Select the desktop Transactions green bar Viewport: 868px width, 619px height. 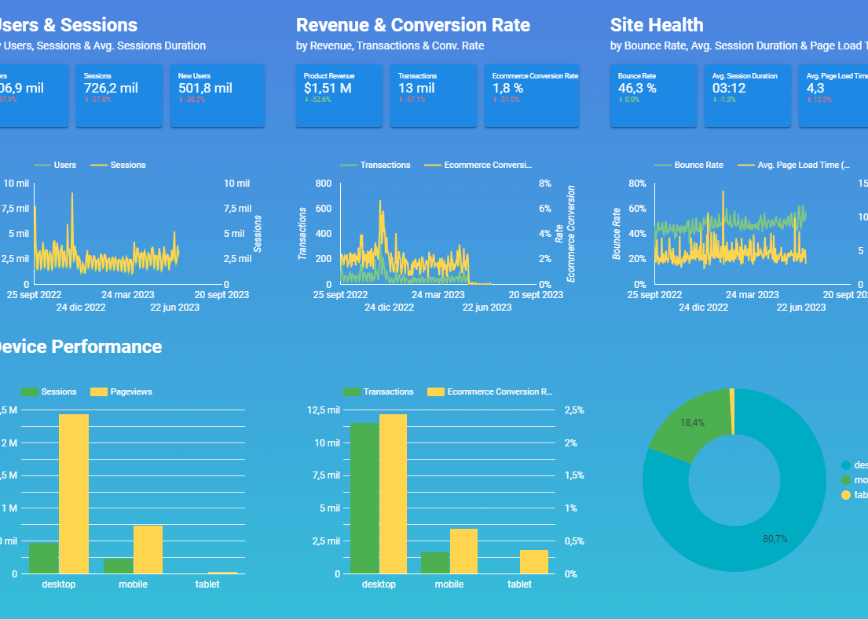364,498
